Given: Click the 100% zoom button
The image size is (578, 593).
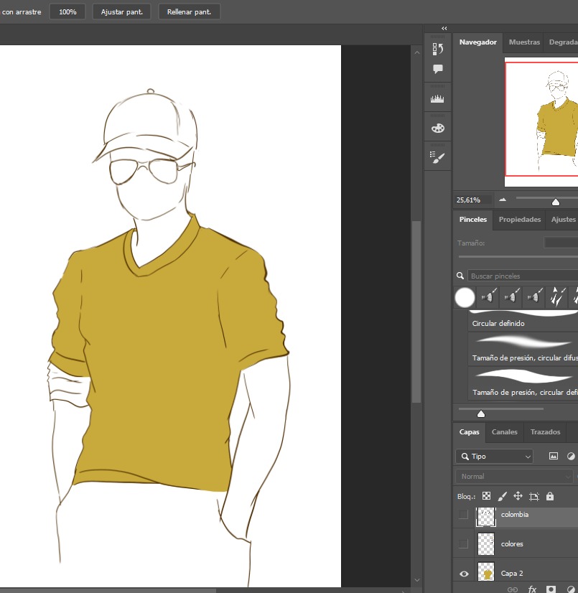Looking at the screenshot, I should click(67, 11).
